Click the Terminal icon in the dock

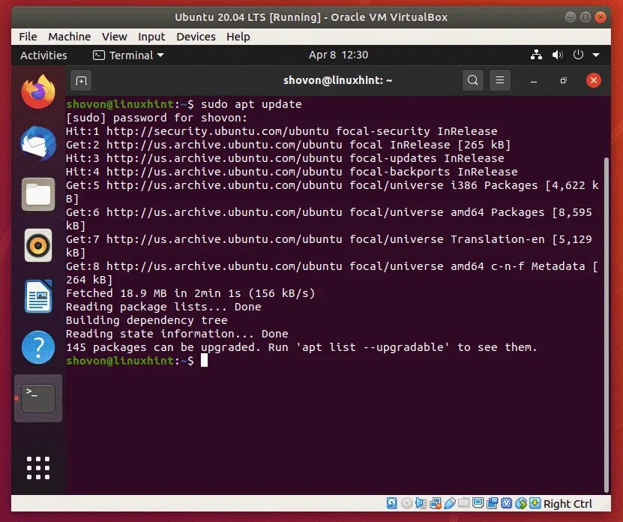click(x=38, y=398)
